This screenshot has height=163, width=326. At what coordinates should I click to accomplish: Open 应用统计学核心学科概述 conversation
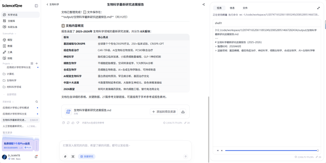[x=20, y=108]
